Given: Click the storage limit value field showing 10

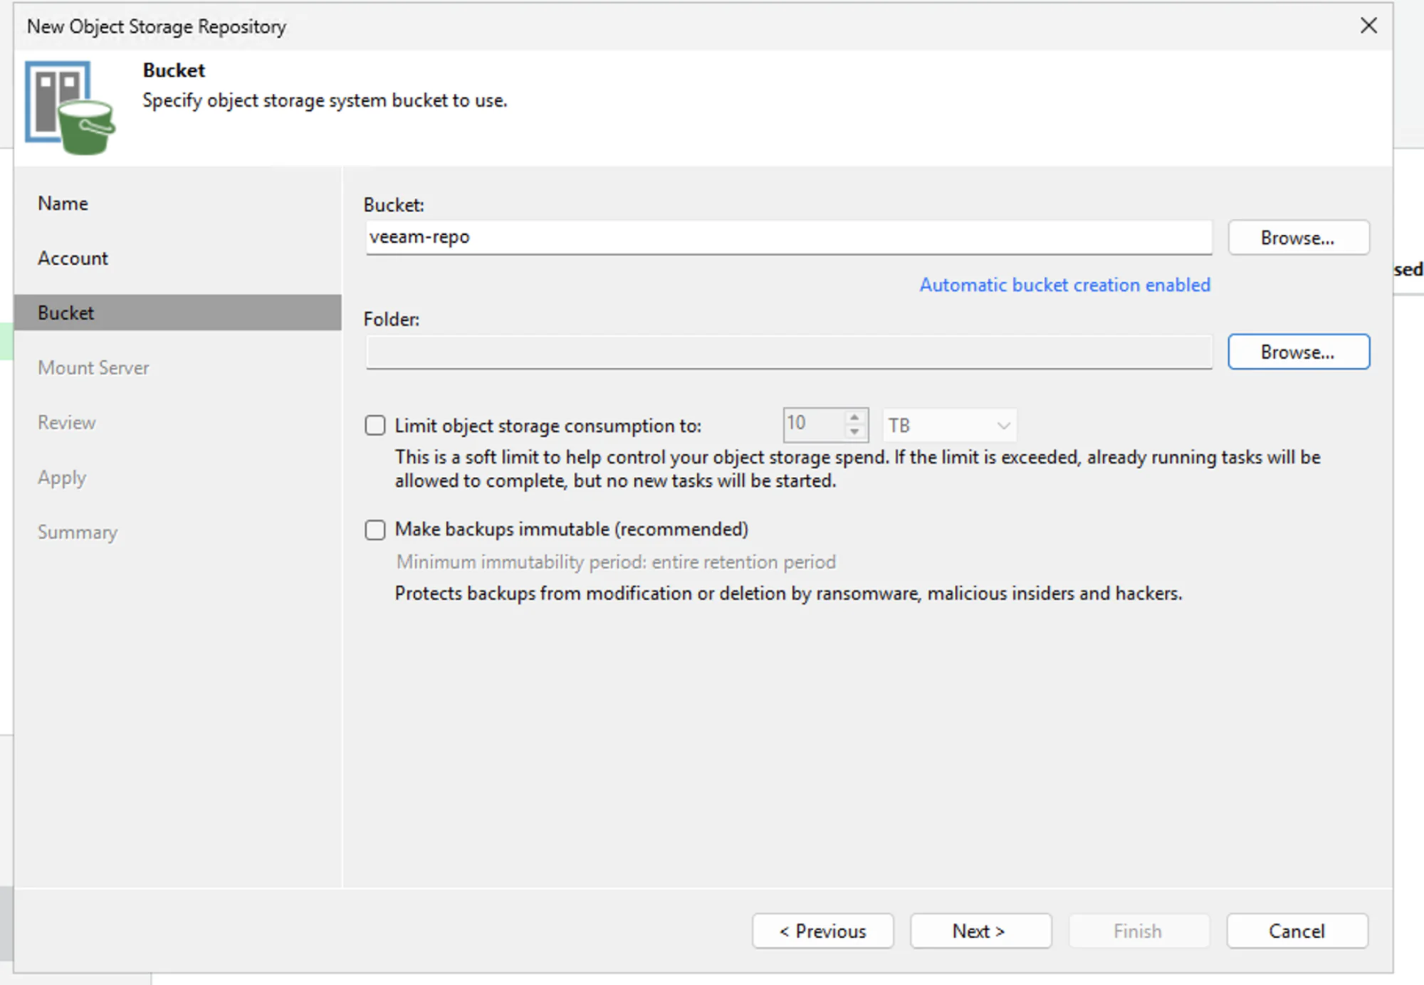Looking at the screenshot, I should pos(814,424).
